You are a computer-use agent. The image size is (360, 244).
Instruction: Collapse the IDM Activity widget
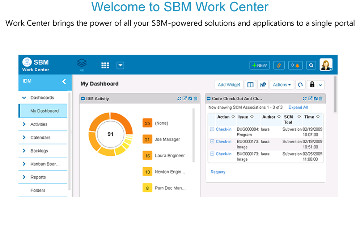(x=83, y=98)
